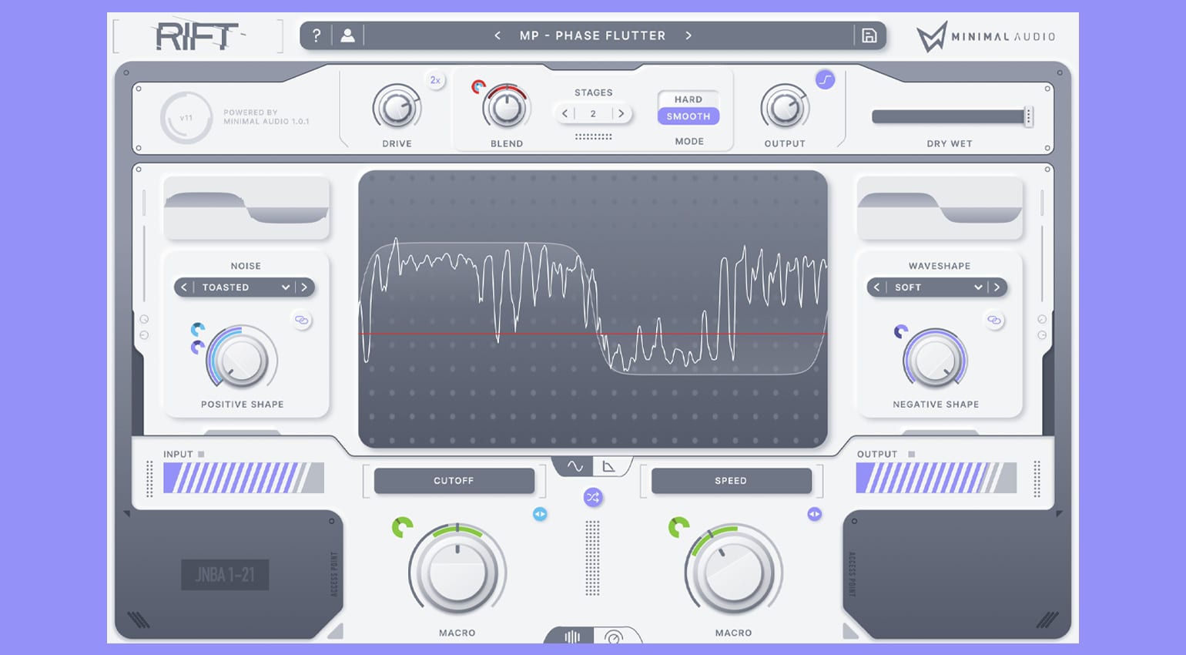Viewport: 1186px width, 655px height.
Task: Click the link icon beside Positive Shape knob
Action: (302, 321)
